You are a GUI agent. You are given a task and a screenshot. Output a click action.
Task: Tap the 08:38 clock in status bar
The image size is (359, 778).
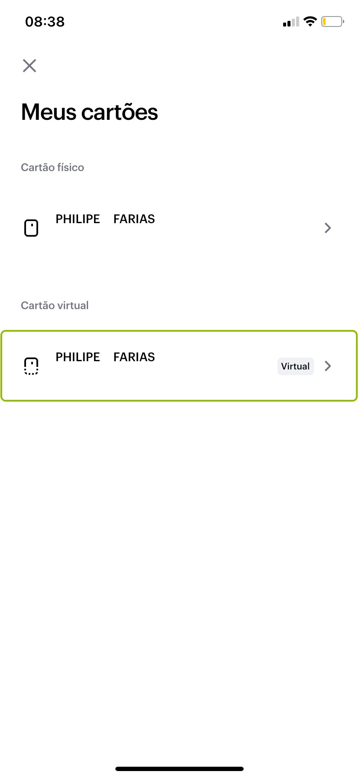pyautogui.click(x=45, y=22)
